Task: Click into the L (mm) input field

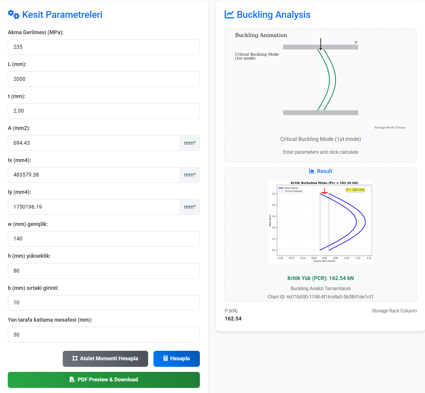Action: [103, 79]
